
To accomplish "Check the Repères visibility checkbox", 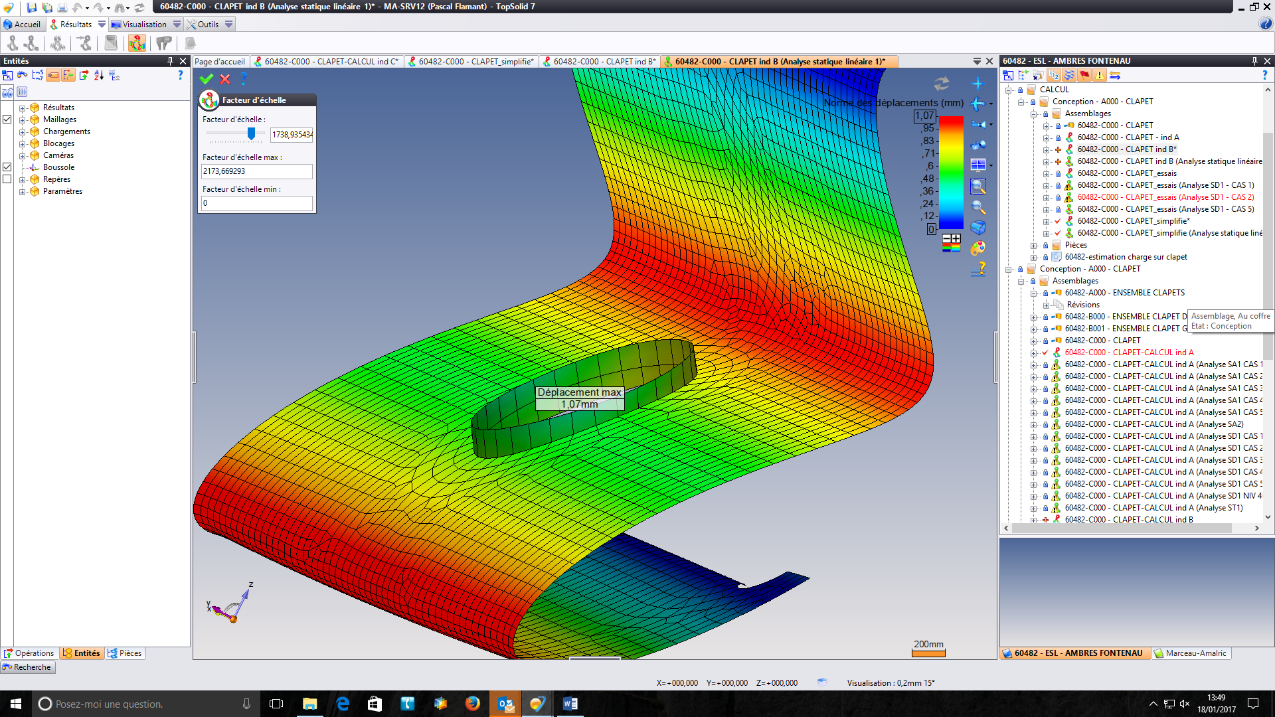I will (x=7, y=179).
